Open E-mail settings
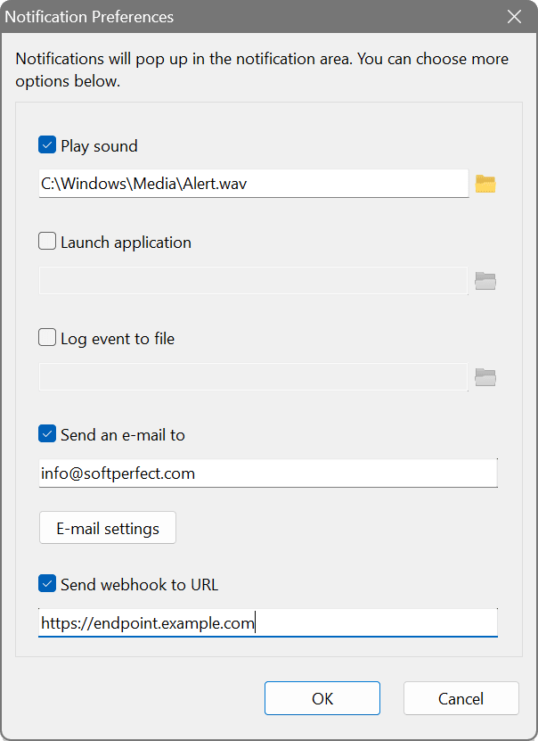Image resolution: width=538 pixels, height=741 pixels. click(x=107, y=527)
